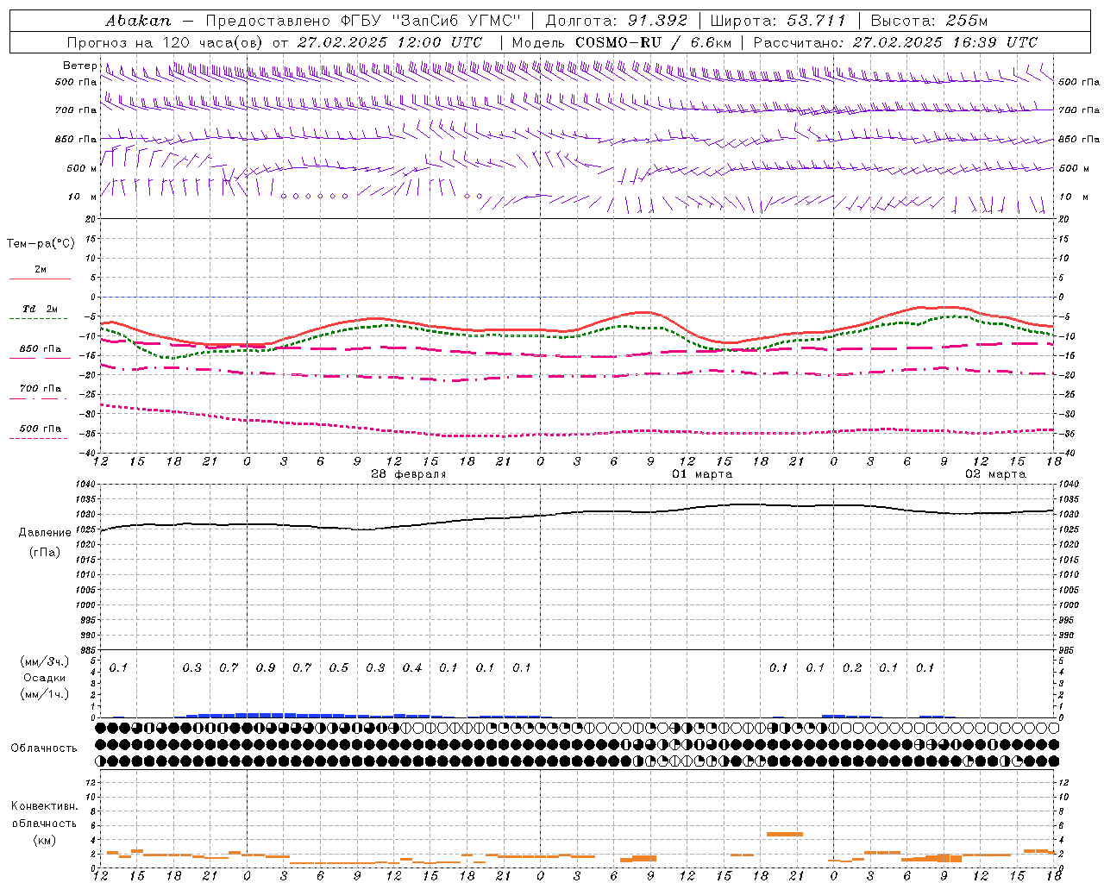Click the 'Осадки' precipitation label

[x=44, y=678]
